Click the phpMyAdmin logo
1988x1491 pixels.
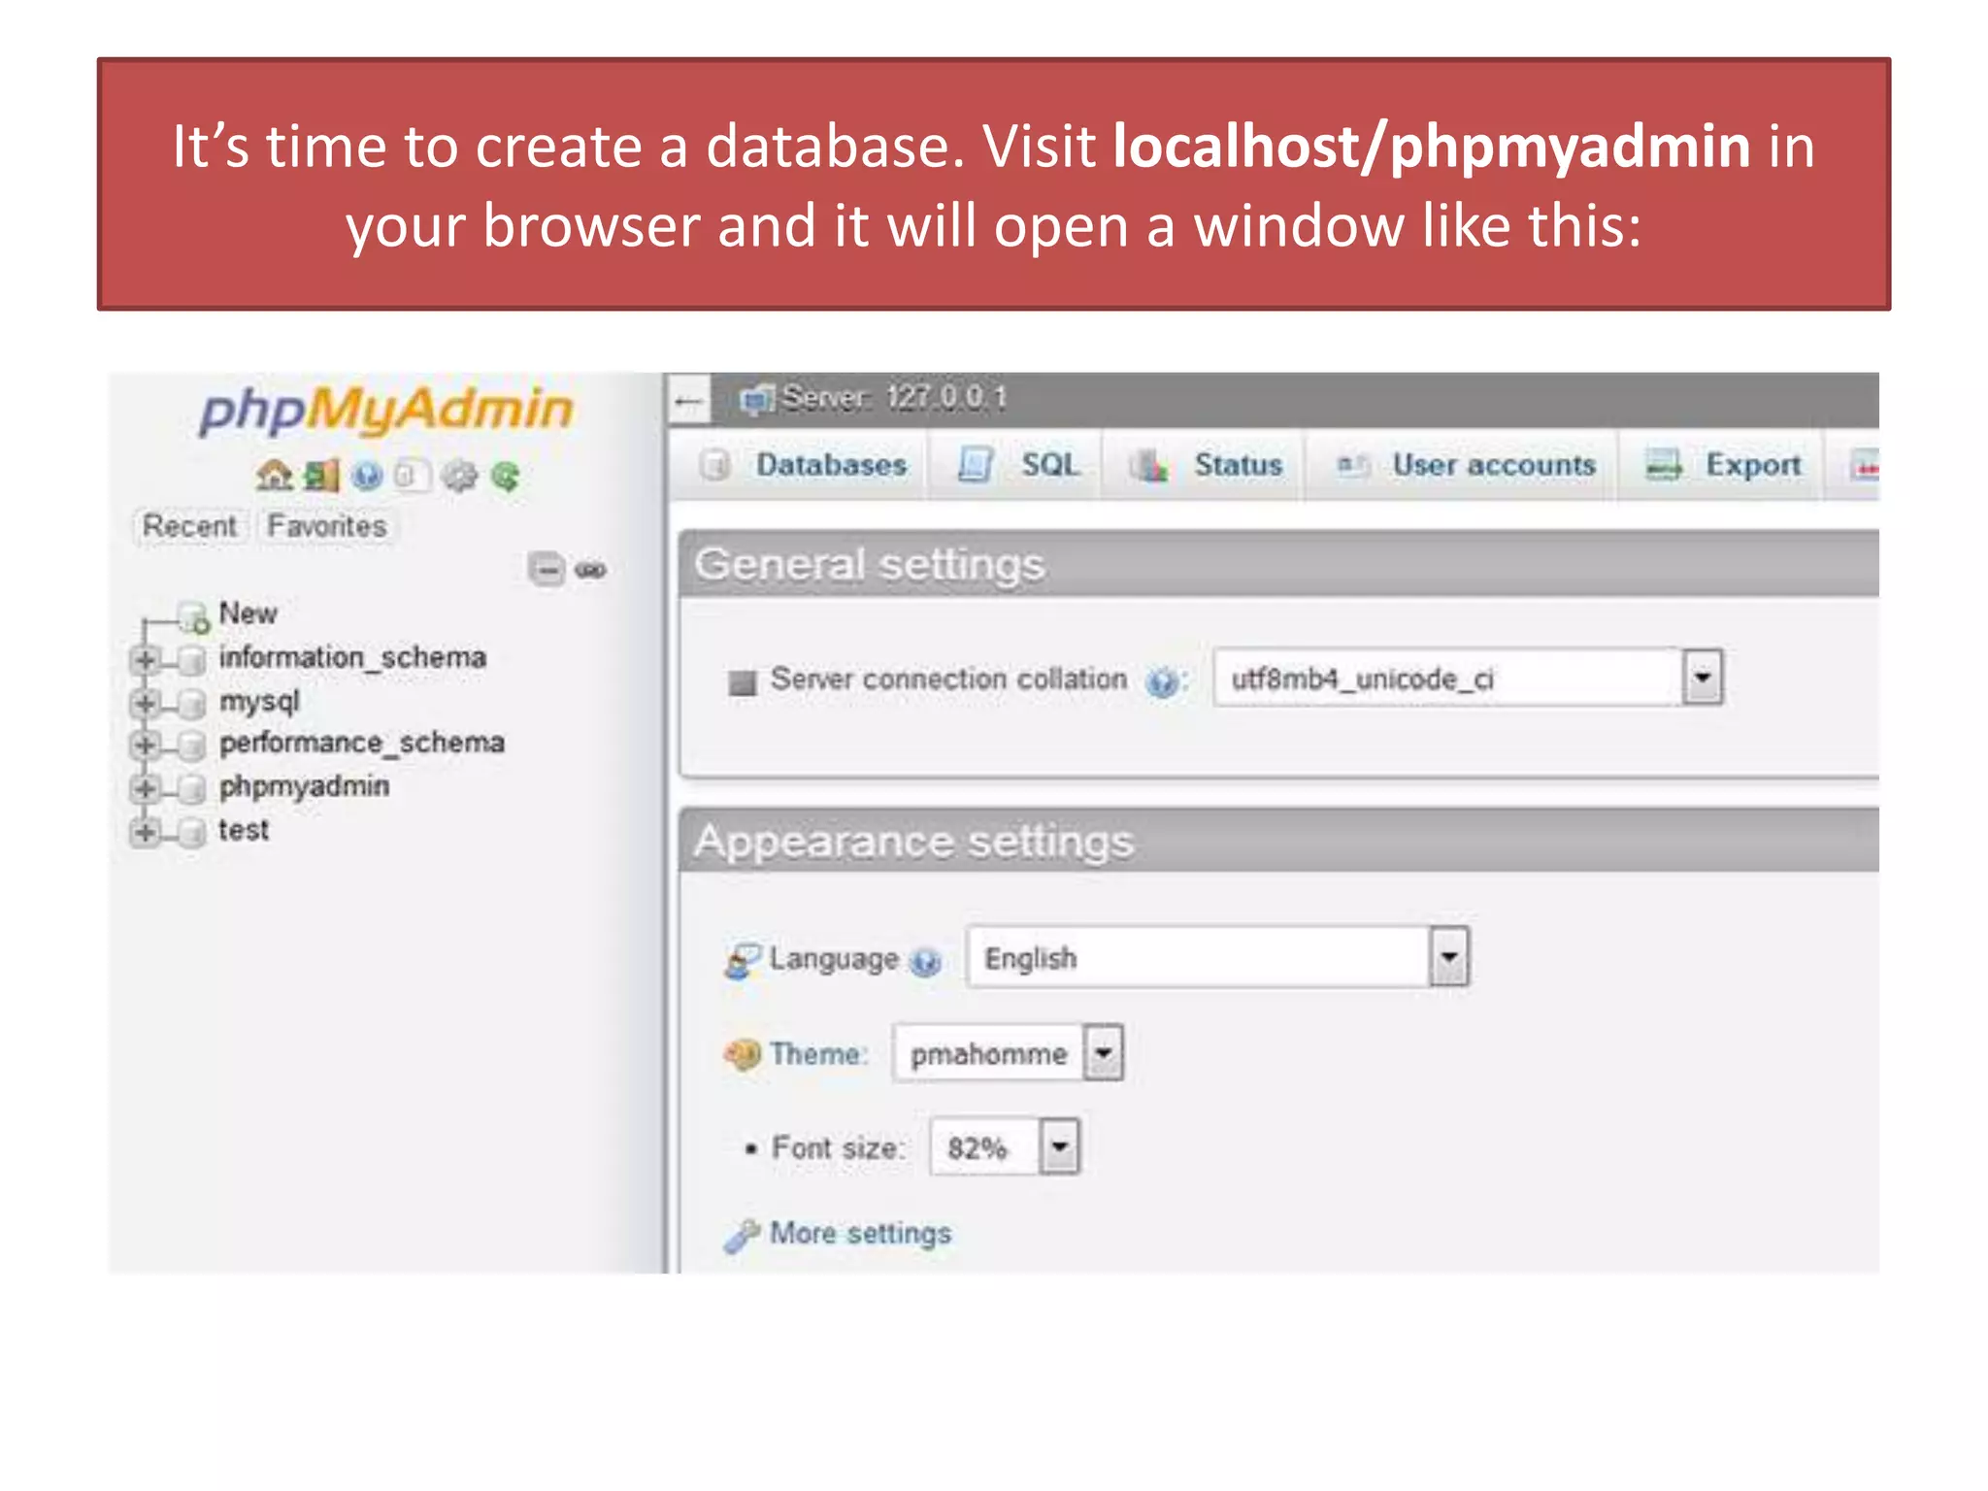pyautogui.click(x=386, y=410)
